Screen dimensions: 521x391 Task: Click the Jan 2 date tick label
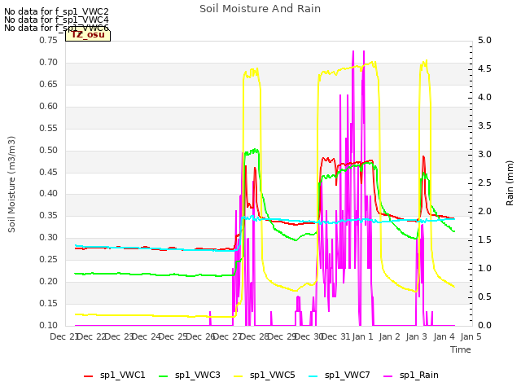pyautogui.click(x=389, y=336)
